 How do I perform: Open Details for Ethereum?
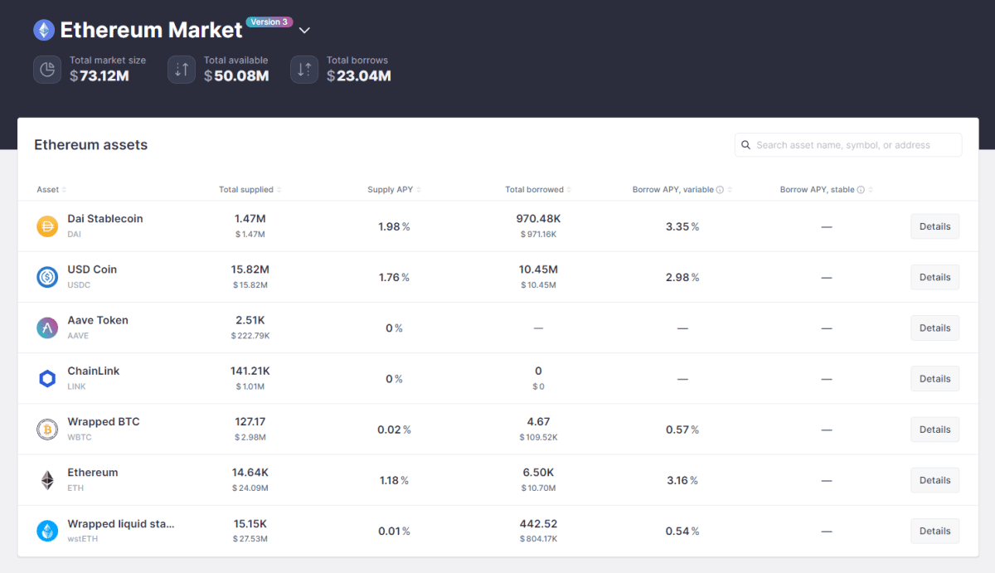(x=934, y=480)
